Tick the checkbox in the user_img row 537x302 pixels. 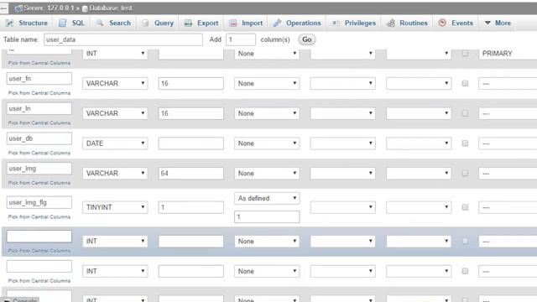(465, 173)
